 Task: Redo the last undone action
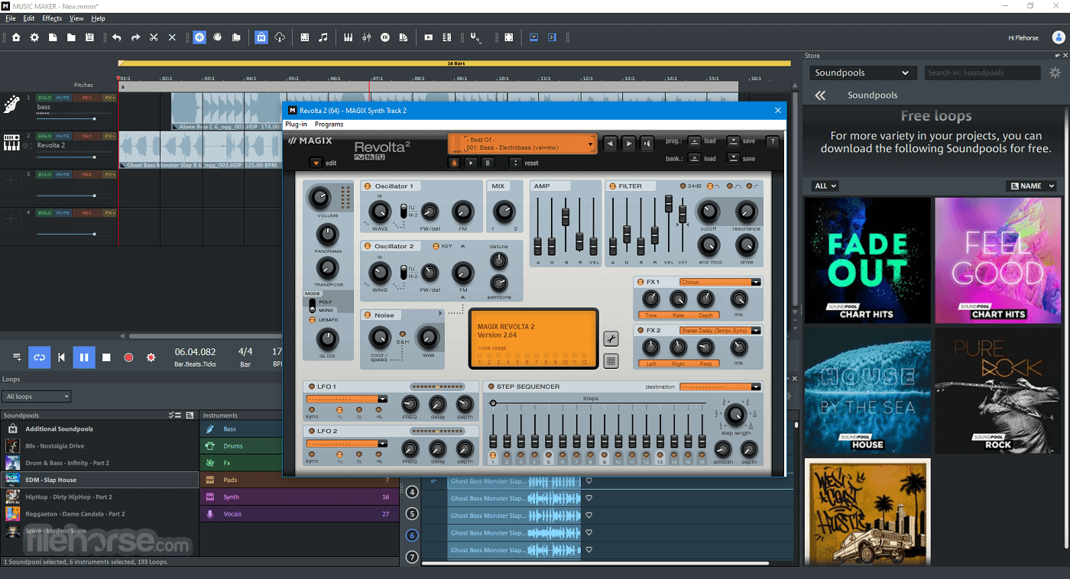coord(135,37)
